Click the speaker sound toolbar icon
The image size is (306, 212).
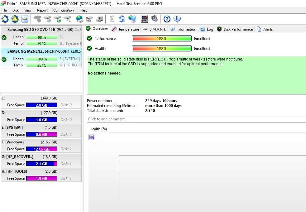point(154,19)
